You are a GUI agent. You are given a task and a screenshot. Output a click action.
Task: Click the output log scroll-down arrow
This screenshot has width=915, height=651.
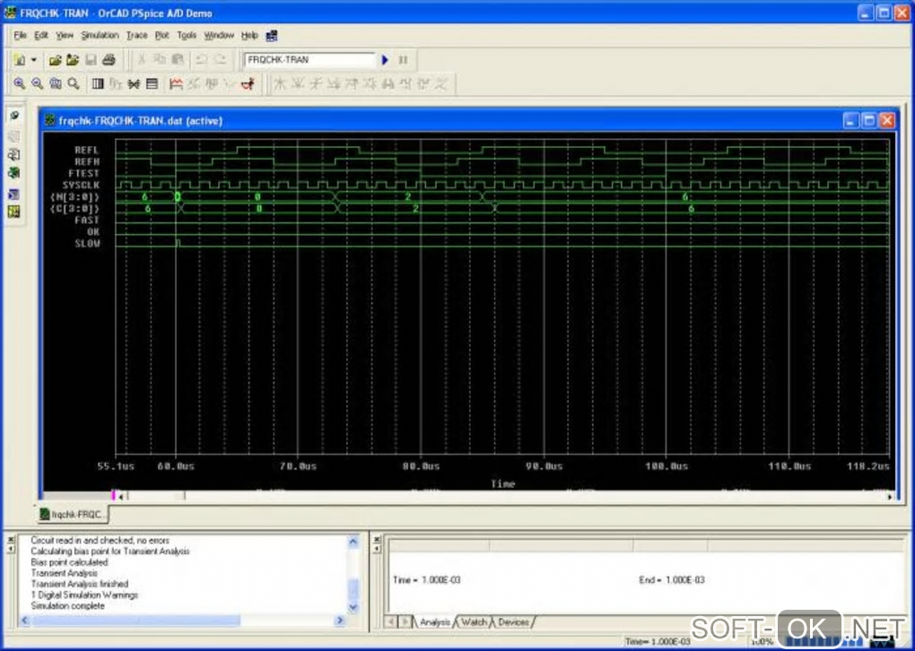click(353, 607)
